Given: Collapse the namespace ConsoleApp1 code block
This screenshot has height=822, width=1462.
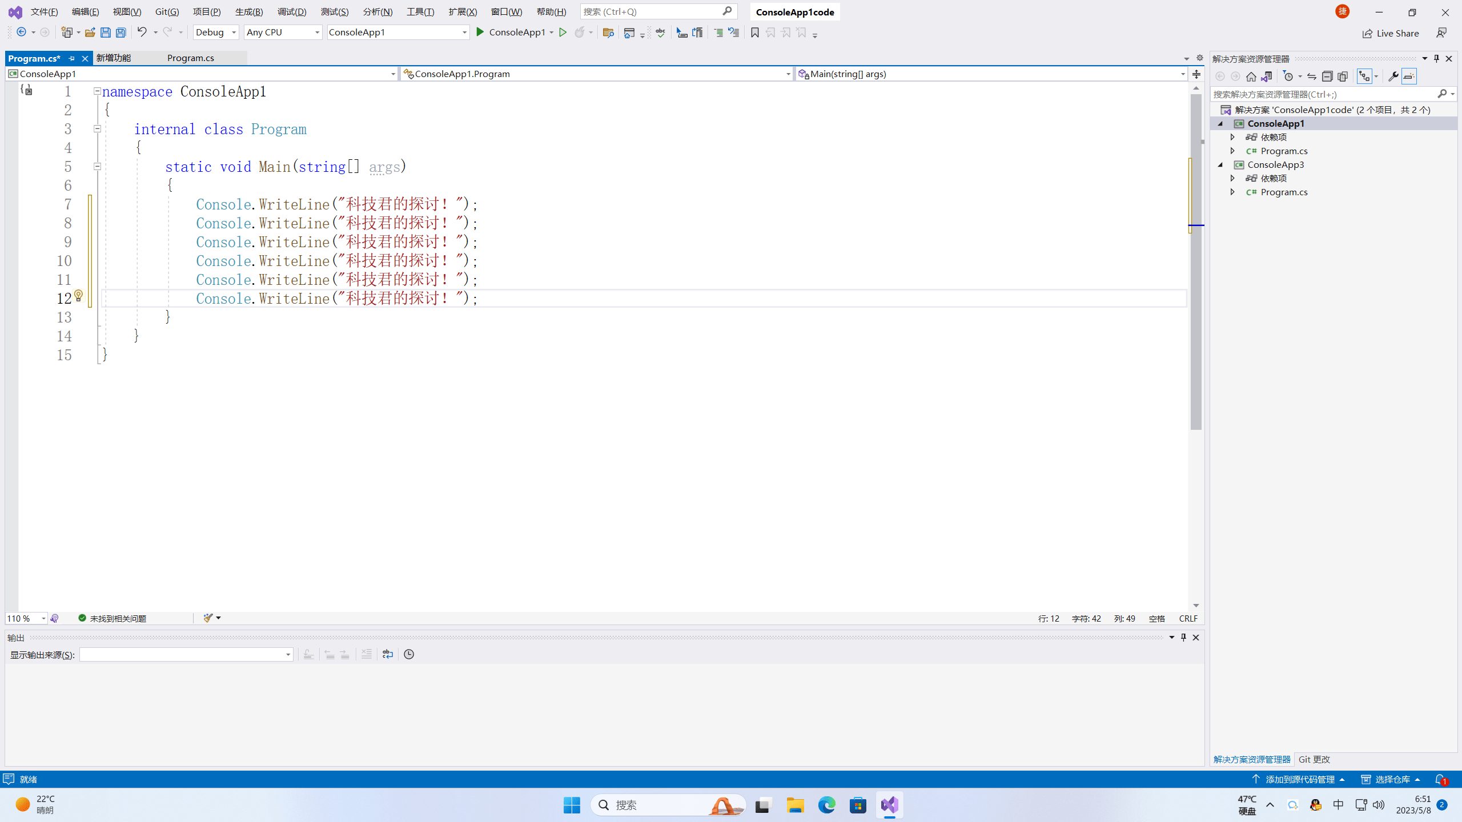Looking at the screenshot, I should [x=97, y=91].
